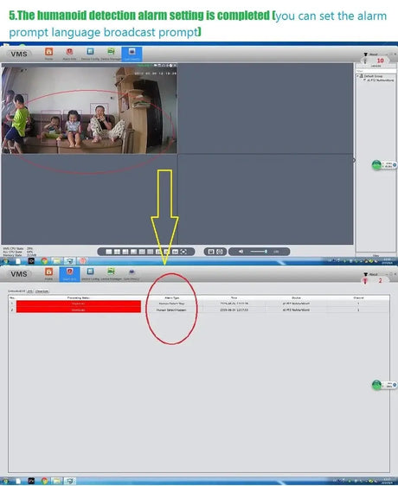Collapse the Default Group tree node

point(357,76)
